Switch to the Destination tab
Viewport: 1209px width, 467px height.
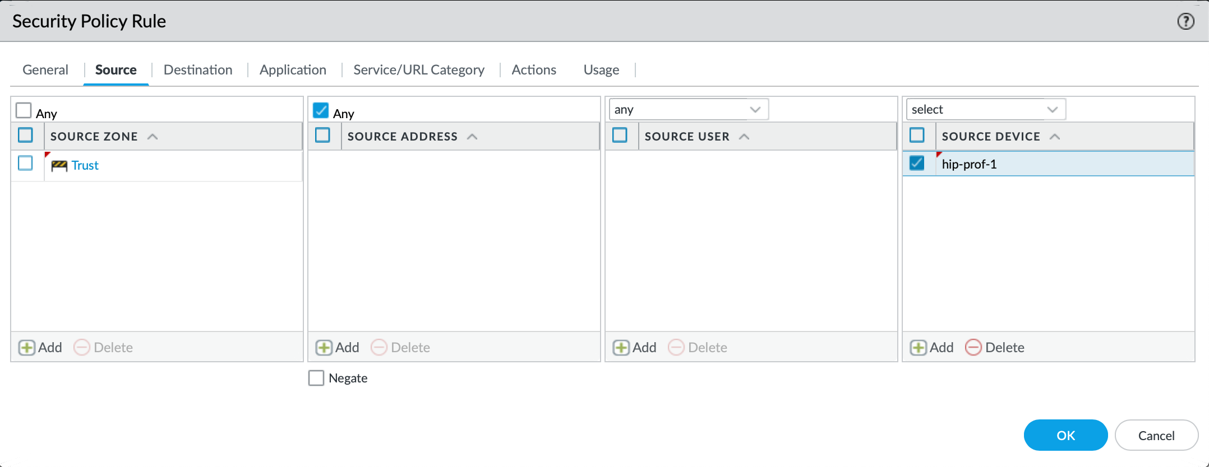[198, 70]
